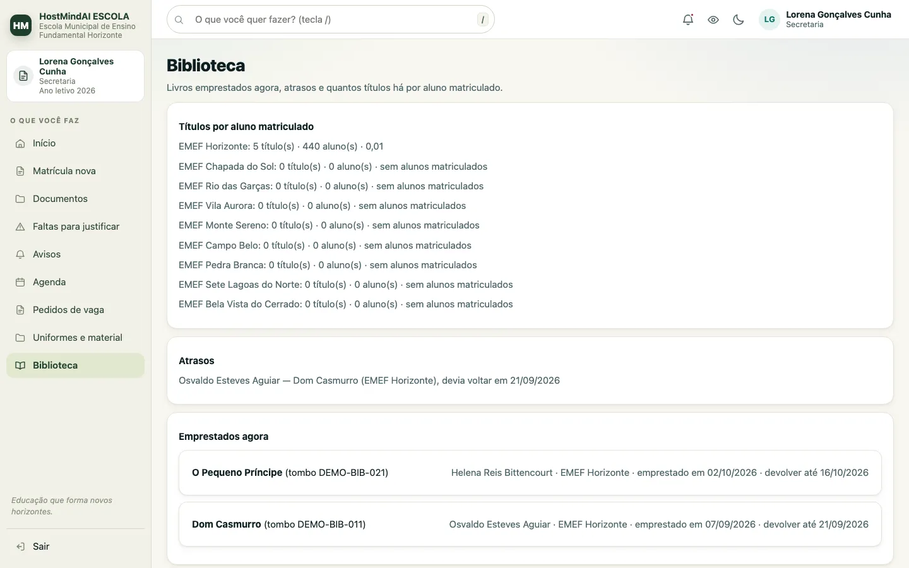The width and height of the screenshot is (909, 568).
Task: Open Lorena Gonçalves Cunha profile card in sidebar
Action: (x=76, y=76)
